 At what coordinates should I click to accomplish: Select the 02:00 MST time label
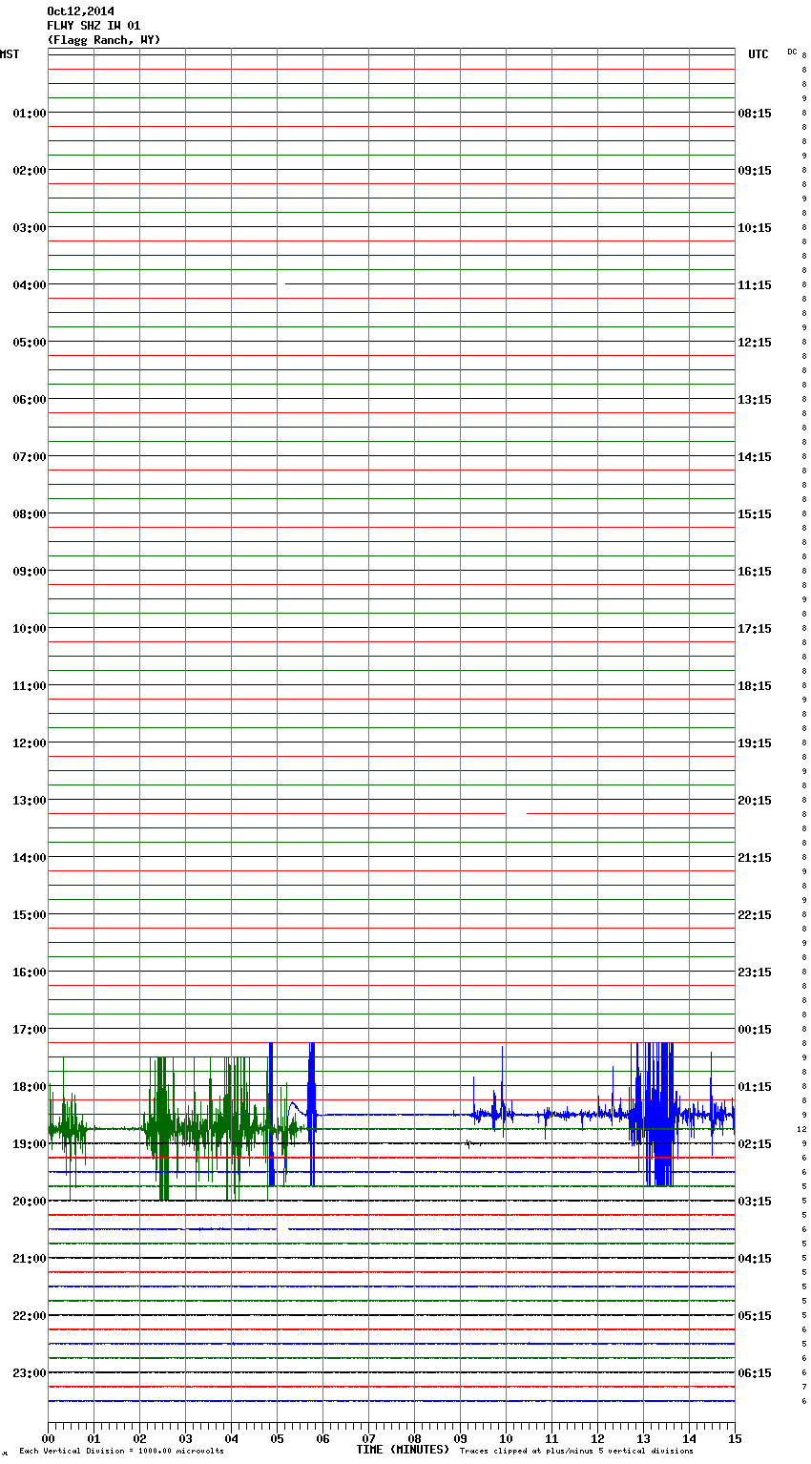(30, 171)
